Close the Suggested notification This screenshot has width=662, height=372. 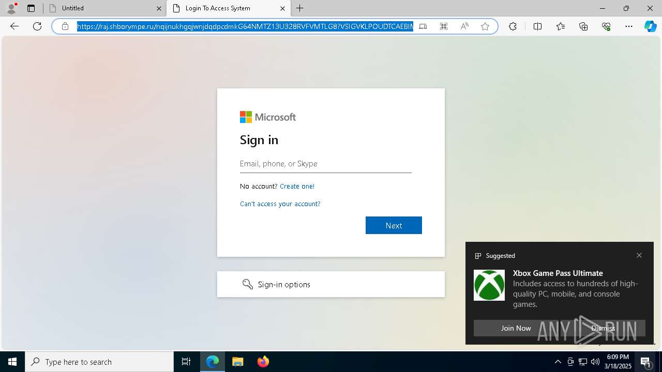639,255
